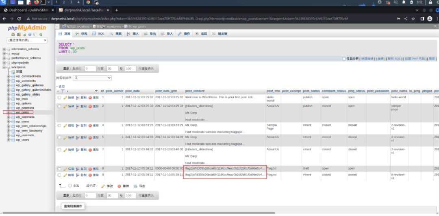This screenshot has width=439, height=216.
Task: Tick the checkbox for row ID 4
Action: [x=59, y=126]
